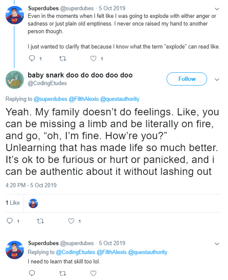Screen dimensions: 228x280
Task: Open the Superdubes avatar beside 1 Like
Action: click(x=33, y=203)
